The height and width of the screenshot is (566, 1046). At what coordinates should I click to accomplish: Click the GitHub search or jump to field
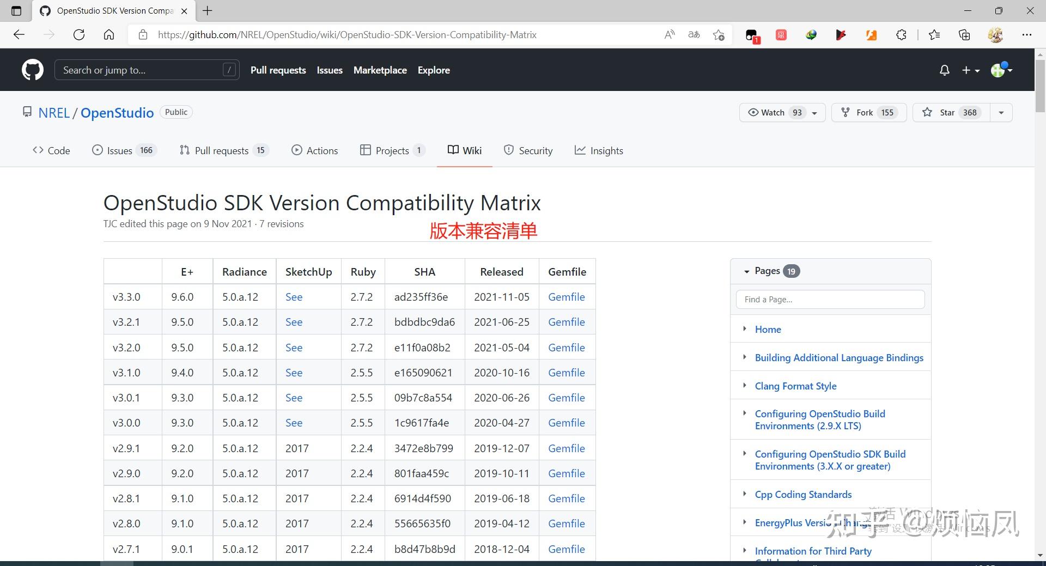147,70
